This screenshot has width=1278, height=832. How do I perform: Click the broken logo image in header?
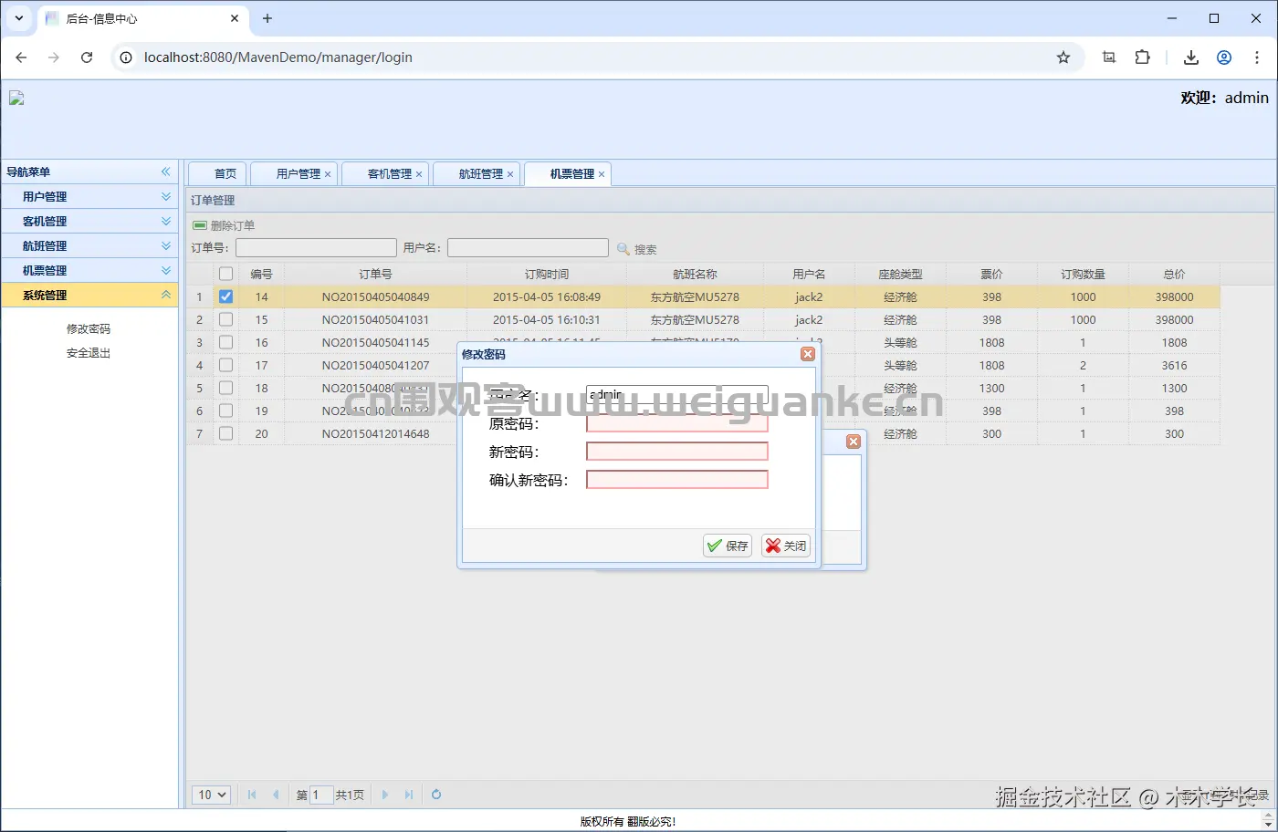[16, 98]
